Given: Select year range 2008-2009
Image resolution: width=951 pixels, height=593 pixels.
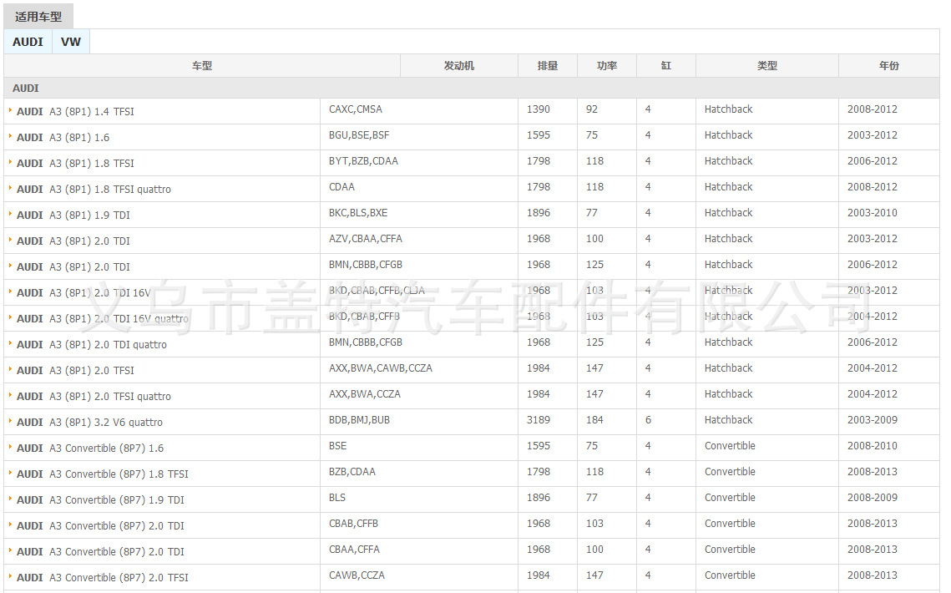Looking at the screenshot, I should pos(873,498).
